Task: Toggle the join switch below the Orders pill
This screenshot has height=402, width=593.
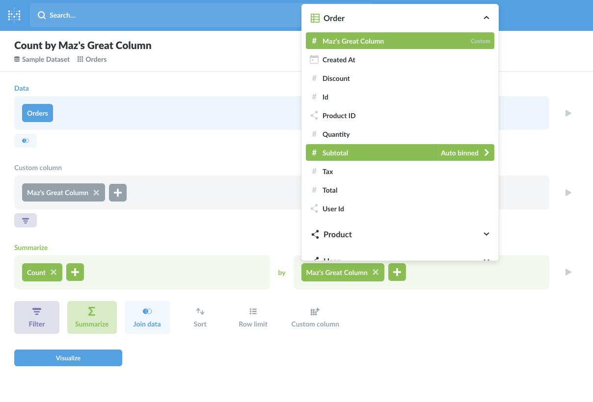Action: pos(25,141)
